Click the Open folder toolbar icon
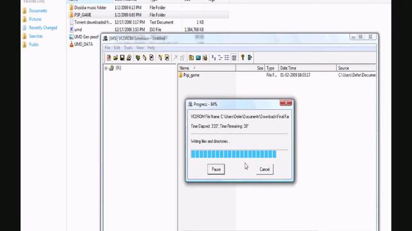This screenshot has height=231, width=412. pos(116,58)
